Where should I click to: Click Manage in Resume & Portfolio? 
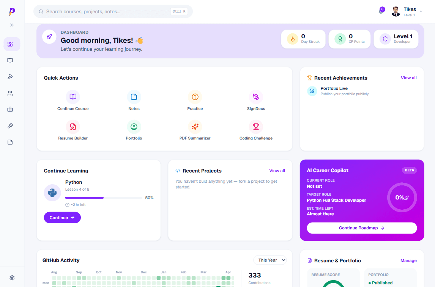coord(408,260)
